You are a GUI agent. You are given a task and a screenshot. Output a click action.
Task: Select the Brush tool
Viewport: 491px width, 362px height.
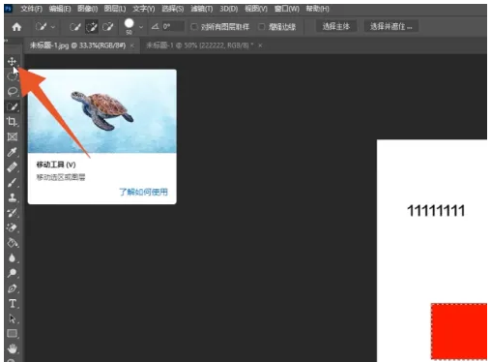[x=13, y=182]
